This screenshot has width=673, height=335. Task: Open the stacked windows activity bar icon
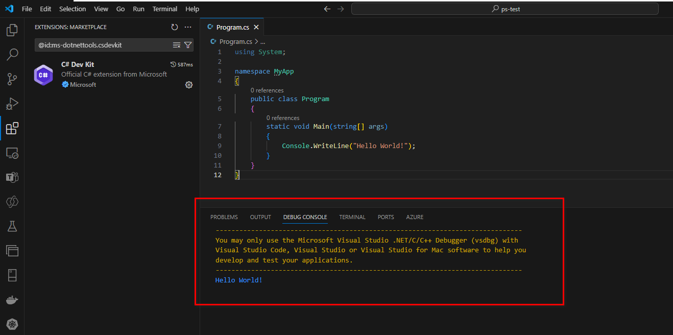point(12,251)
